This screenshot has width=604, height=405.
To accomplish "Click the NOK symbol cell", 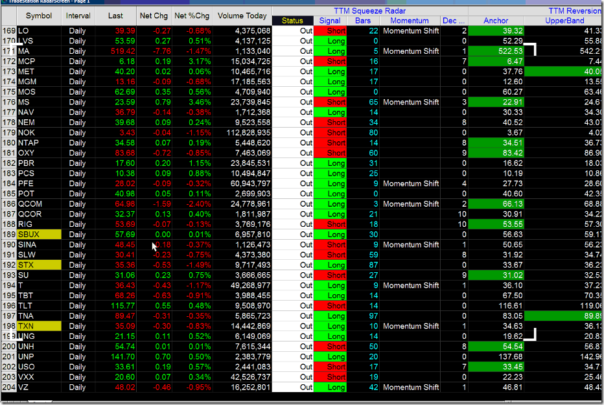I will click(x=39, y=132).
